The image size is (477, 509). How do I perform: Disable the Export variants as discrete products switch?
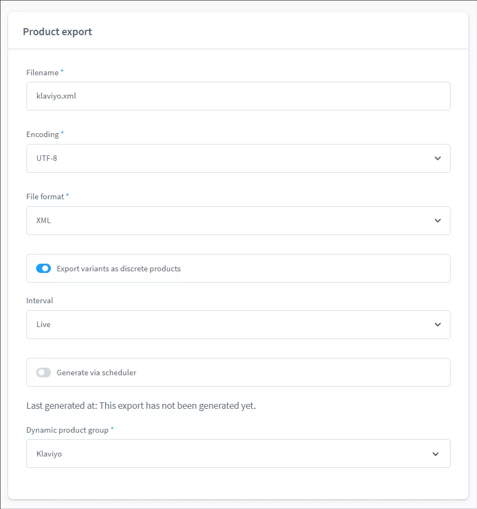(43, 269)
